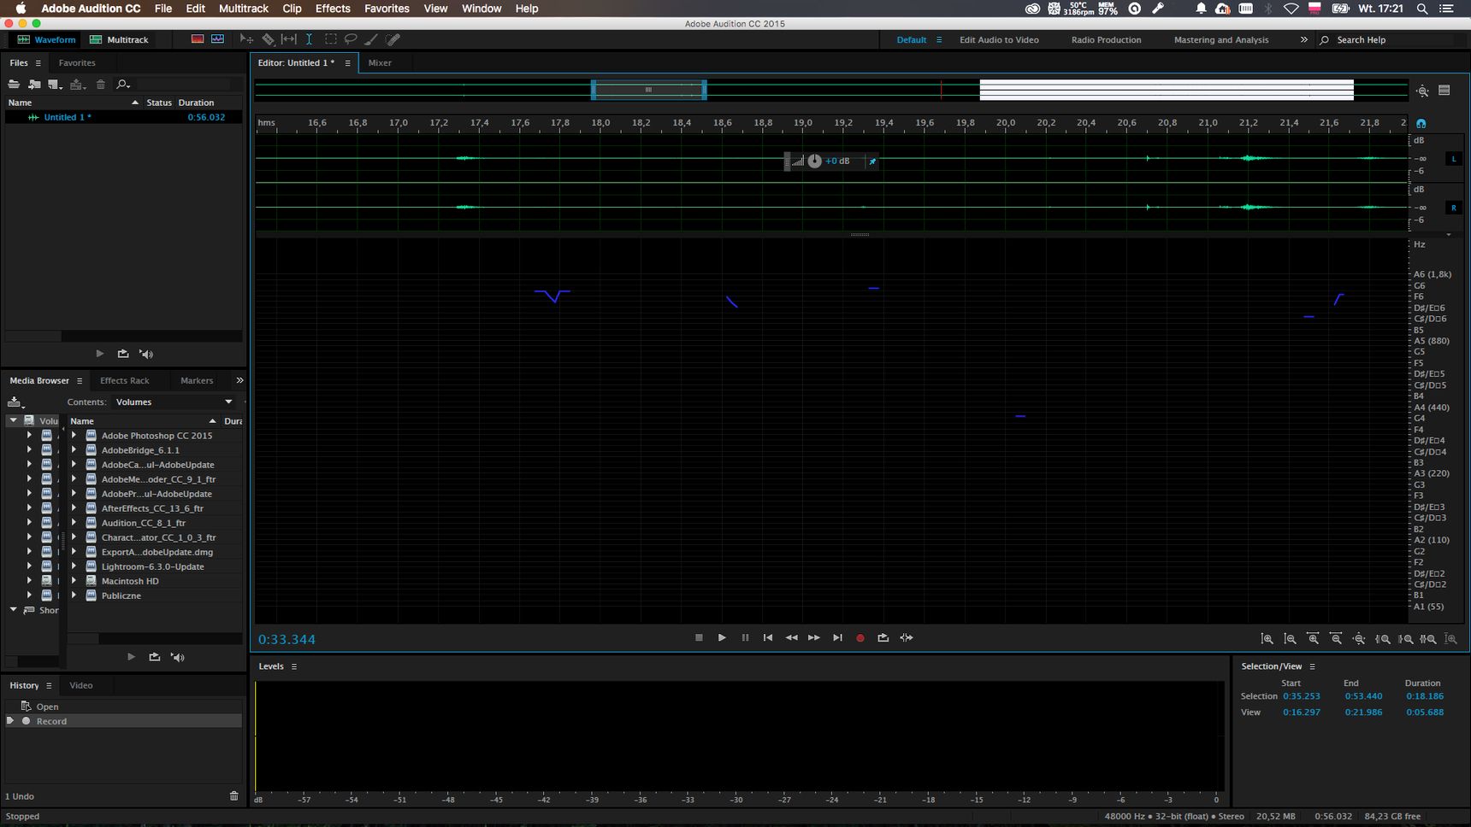Open the macOS notification bell icon
The image size is (1471, 827).
[1201, 9]
